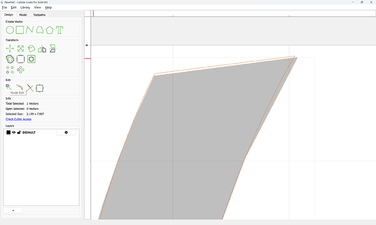The image size is (376, 225).
Task: Open DEFAULT layer settings gear
Action: pos(66,133)
